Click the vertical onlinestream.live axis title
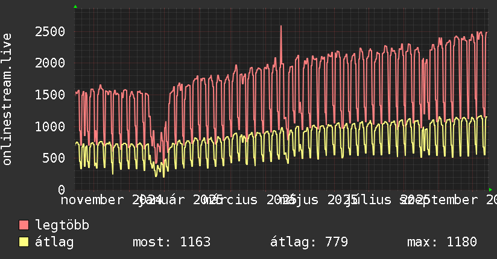 tap(7, 99)
